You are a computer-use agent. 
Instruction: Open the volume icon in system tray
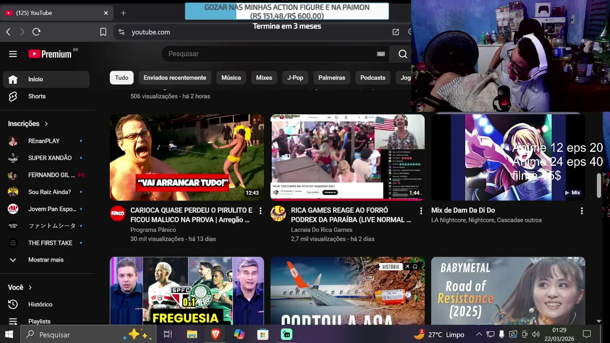536,334
